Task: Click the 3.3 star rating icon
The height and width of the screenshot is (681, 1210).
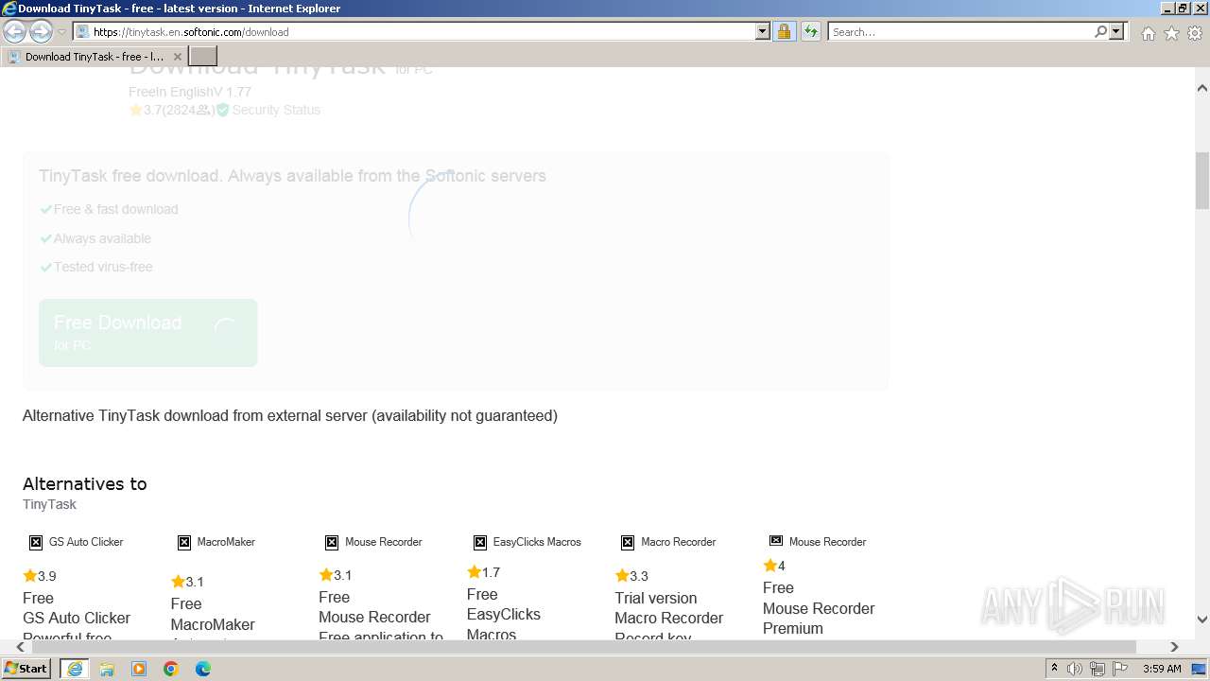Action: coord(622,575)
